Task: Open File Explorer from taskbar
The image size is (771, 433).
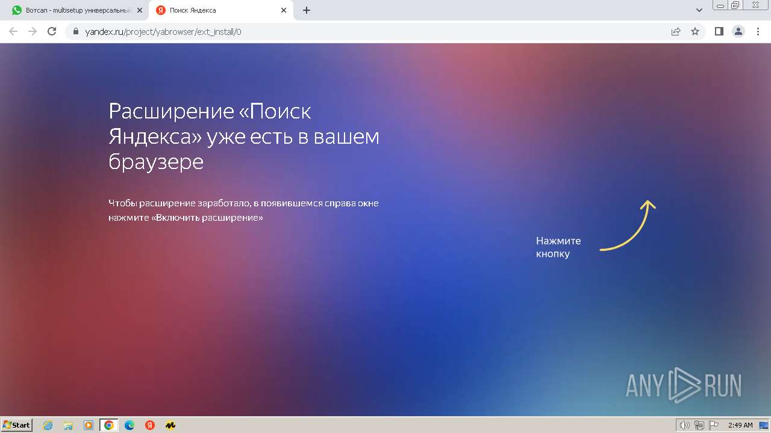Action: (68, 425)
